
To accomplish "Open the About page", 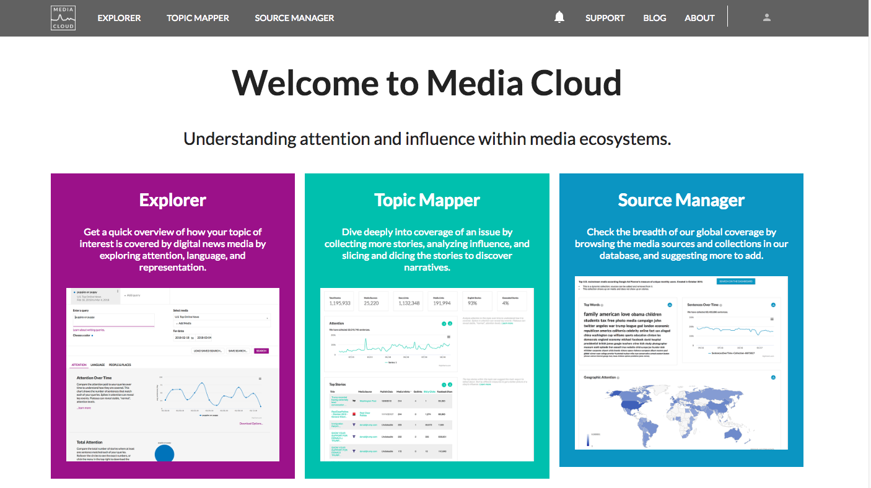I will (x=699, y=18).
